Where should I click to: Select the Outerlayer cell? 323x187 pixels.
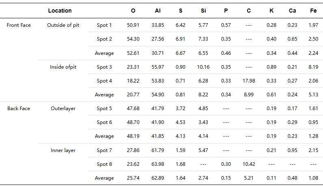click(x=63, y=109)
